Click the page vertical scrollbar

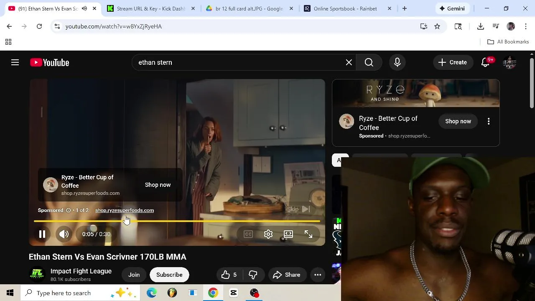click(x=532, y=84)
